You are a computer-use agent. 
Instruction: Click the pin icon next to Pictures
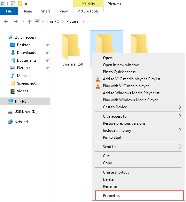coord(47,68)
